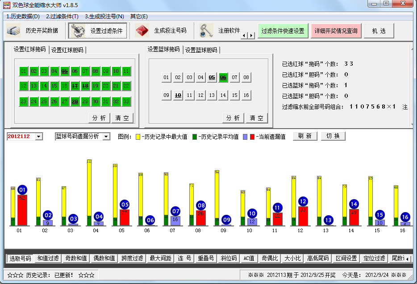Click the toolbar right scroll arrow
Viewport: 417px width, 284px height.
point(251,35)
